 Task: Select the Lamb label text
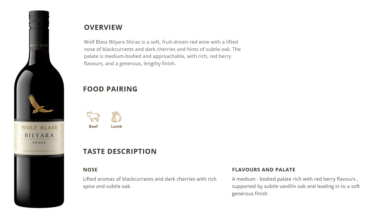tap(116, 127)
